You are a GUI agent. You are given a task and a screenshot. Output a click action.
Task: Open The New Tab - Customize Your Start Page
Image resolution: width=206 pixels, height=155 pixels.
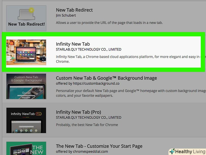pyautogui.click(x=99, y=146)
